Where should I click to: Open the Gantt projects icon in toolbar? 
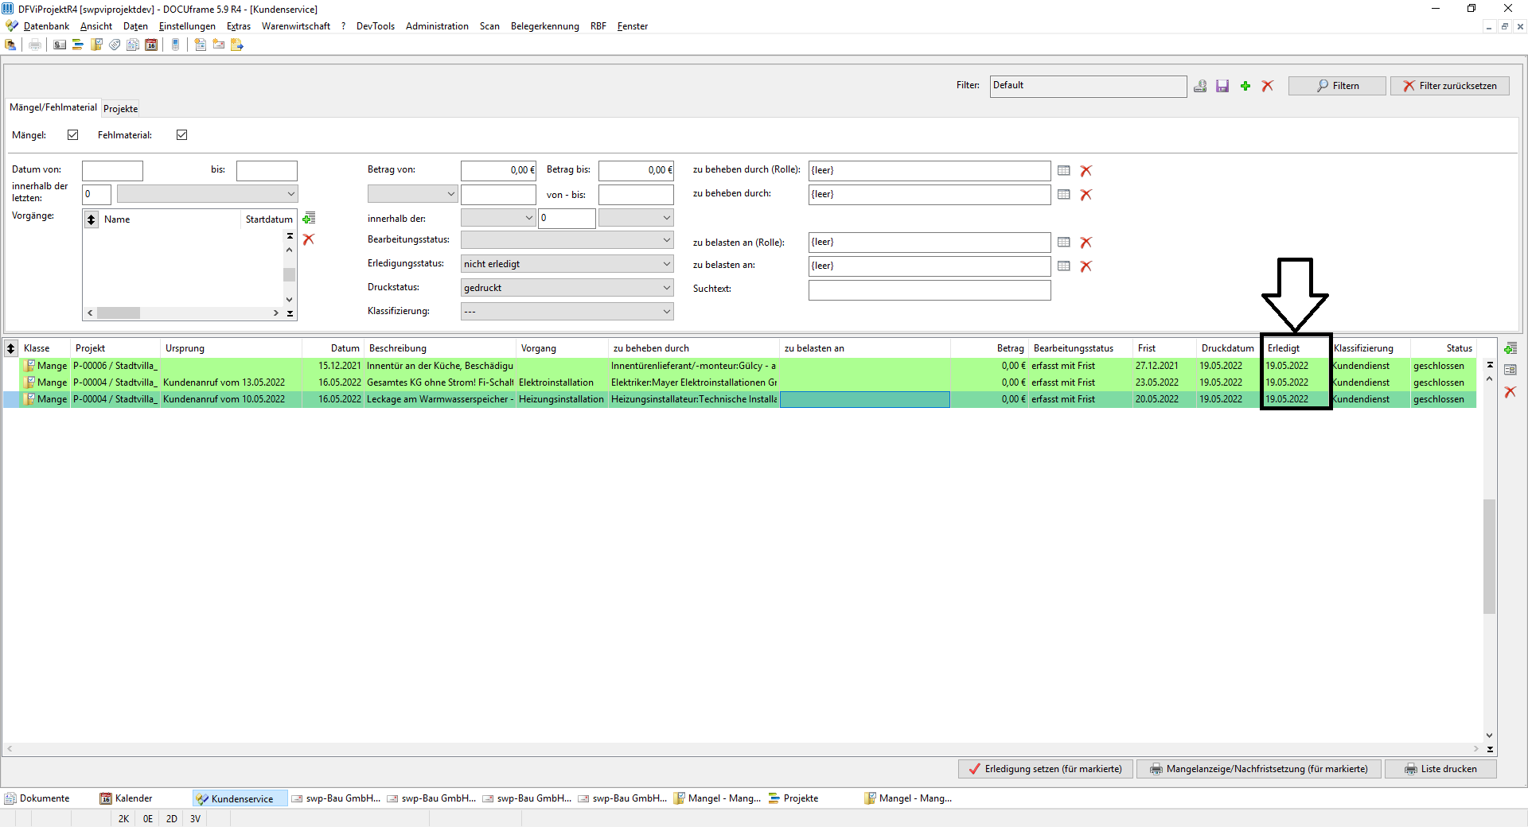(x=78, y=45)
